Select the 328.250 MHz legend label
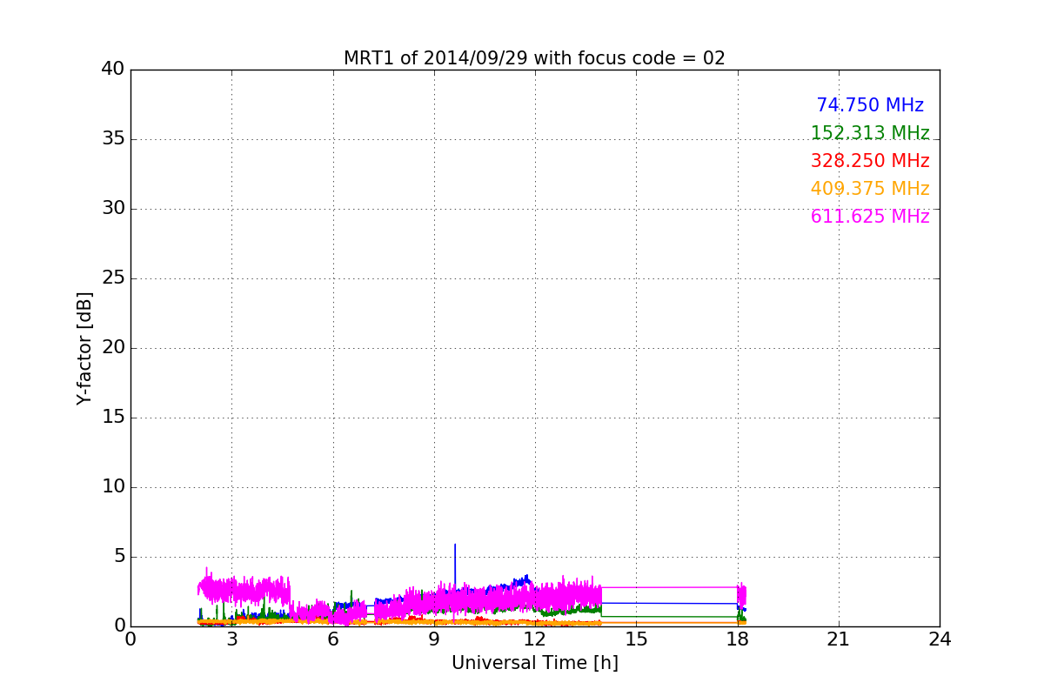1044x696 pixels. coord(870,161)
